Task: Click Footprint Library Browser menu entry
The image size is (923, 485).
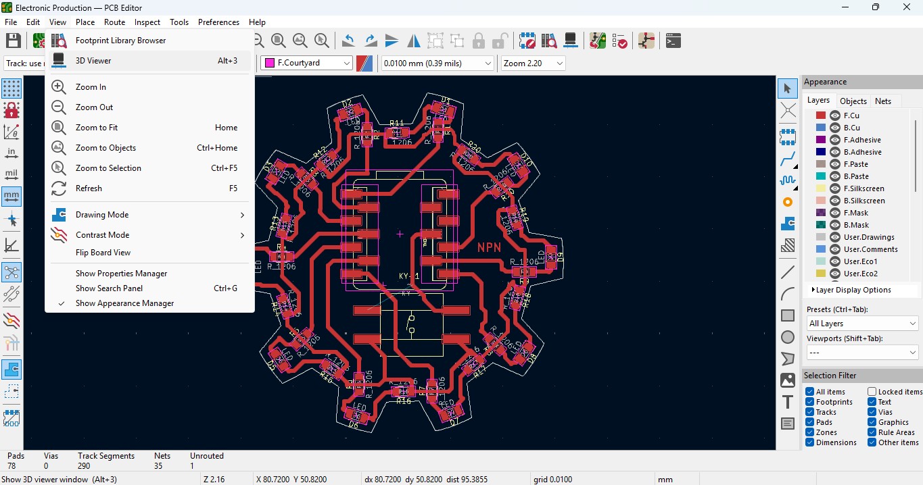Action: point(149,41)
